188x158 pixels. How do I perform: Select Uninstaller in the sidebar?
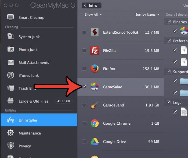39,120
